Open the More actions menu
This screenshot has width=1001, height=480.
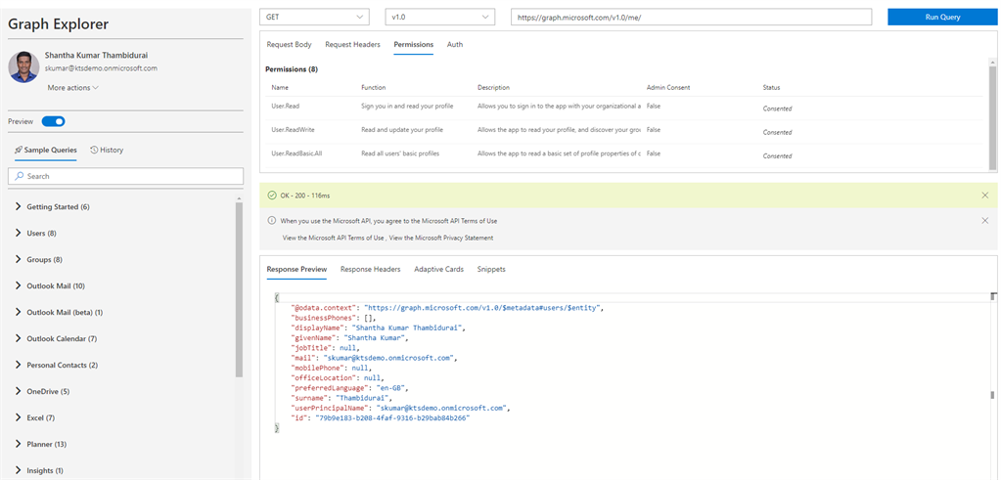(x=72, y=88)
